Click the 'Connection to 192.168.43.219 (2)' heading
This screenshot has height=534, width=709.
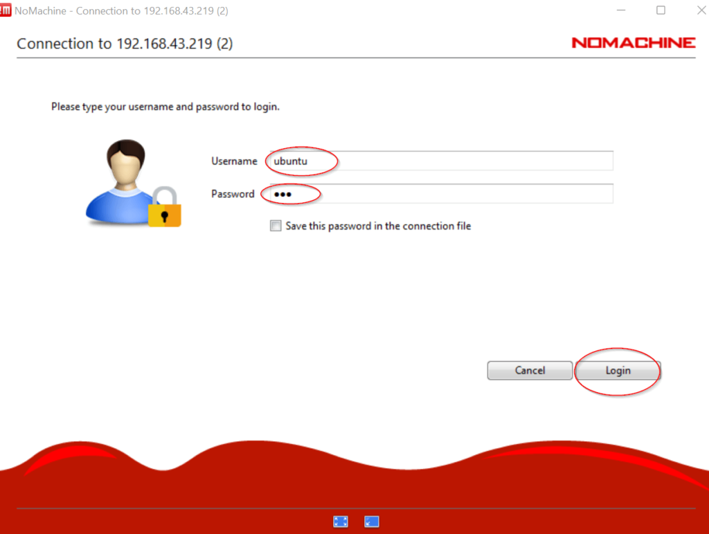(125, 44)
